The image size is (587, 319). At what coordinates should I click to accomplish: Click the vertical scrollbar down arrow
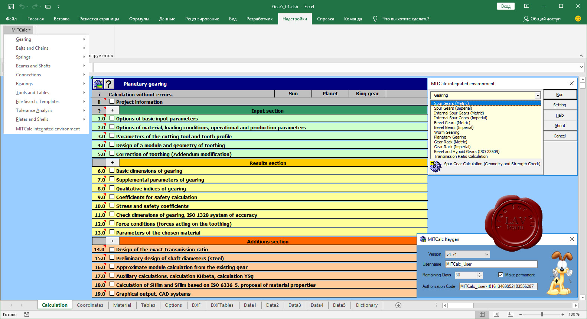coord(583,297)
